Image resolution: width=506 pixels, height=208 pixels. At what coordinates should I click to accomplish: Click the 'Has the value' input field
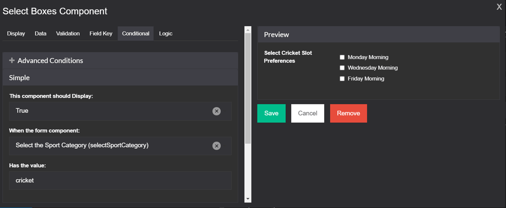(x=120, y=181)
